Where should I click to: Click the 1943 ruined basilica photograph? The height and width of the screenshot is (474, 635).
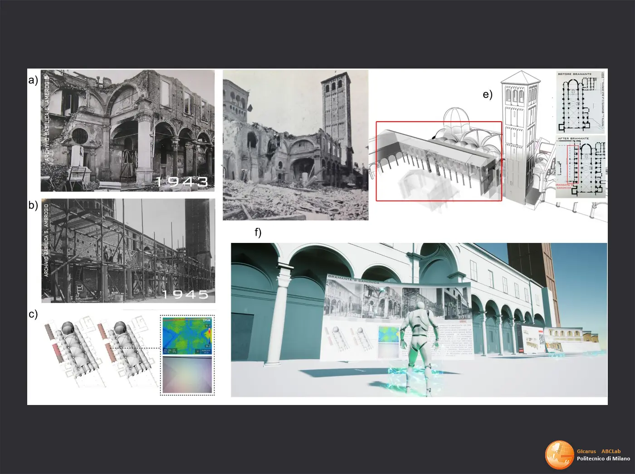coord(127,130)
